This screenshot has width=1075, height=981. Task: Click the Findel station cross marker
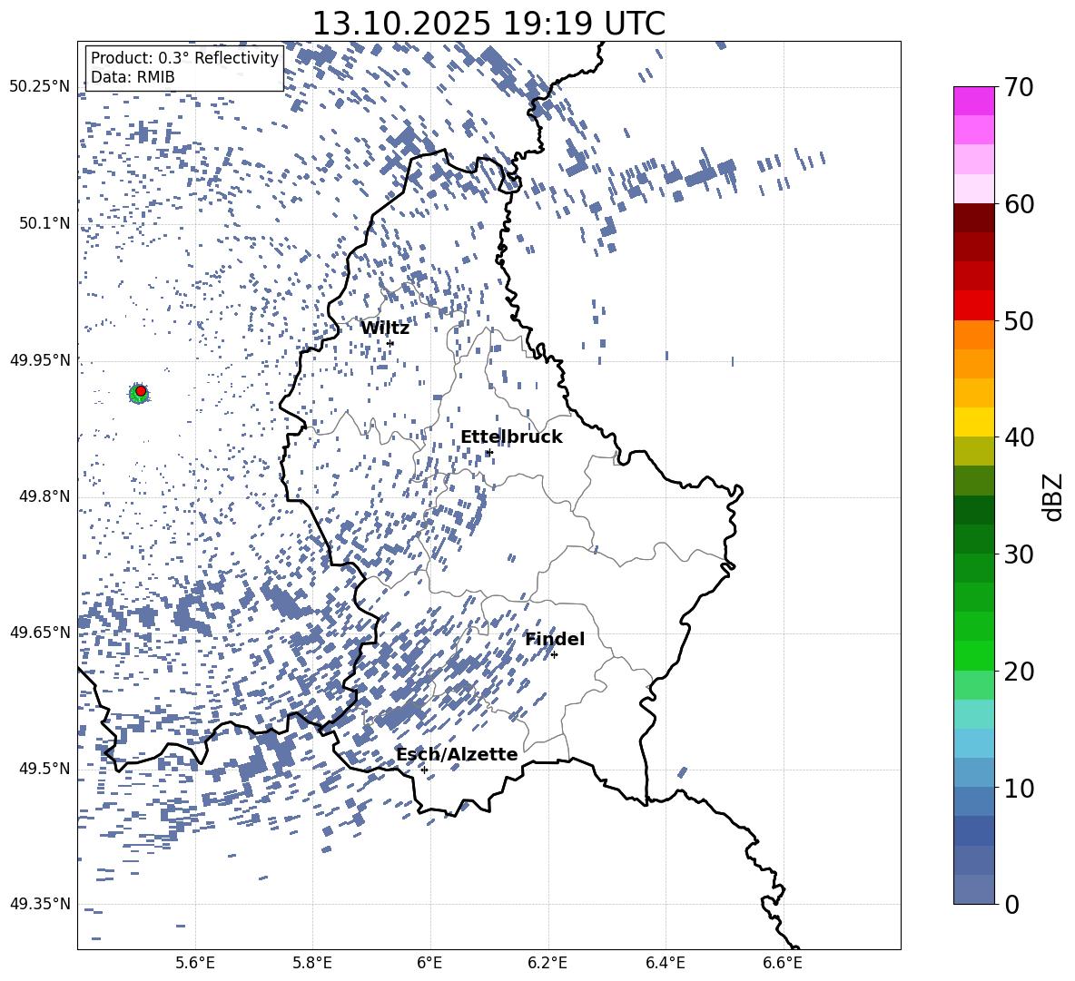click(554, 655)
